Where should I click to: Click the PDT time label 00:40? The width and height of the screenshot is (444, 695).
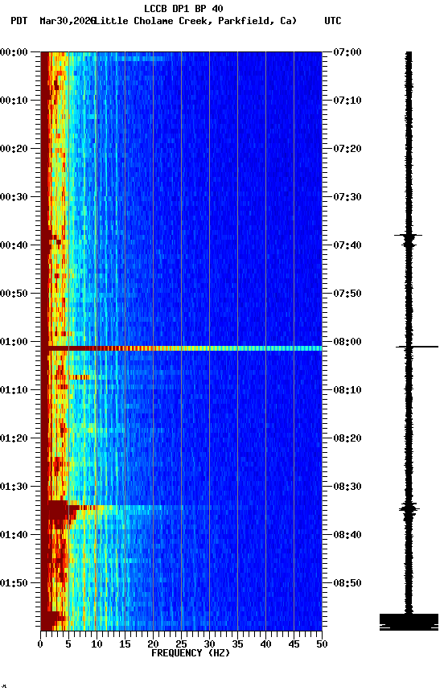(14, 245)
